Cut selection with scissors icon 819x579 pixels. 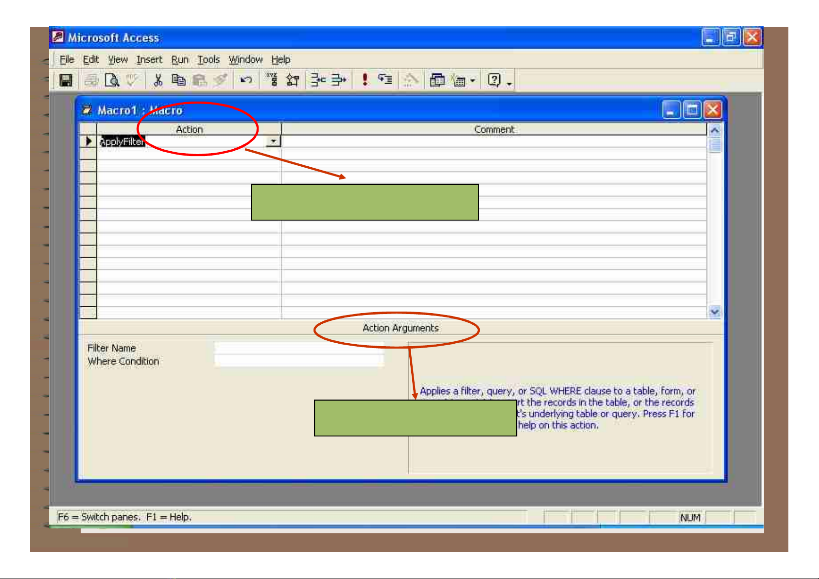click(158, 80)
